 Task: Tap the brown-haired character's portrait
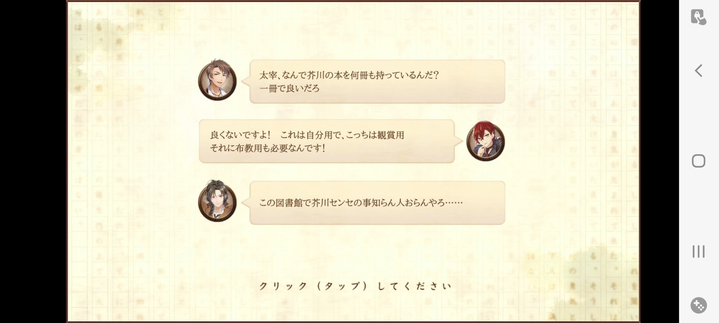217,81
